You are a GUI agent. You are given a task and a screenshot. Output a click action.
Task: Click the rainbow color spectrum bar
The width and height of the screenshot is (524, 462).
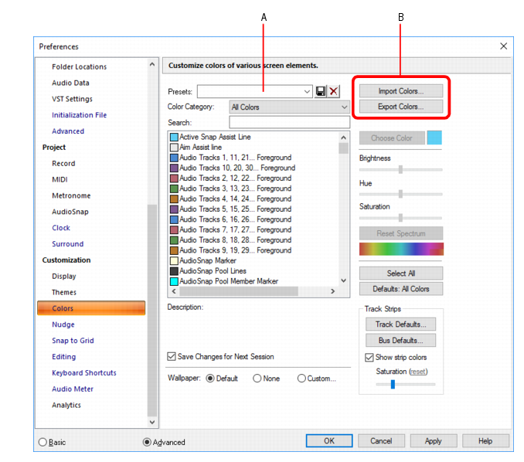(401, 249)
